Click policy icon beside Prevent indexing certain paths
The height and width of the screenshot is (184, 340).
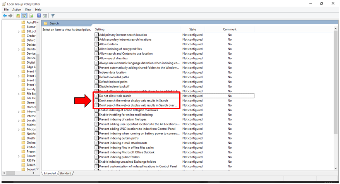click(x=97, y=138)
